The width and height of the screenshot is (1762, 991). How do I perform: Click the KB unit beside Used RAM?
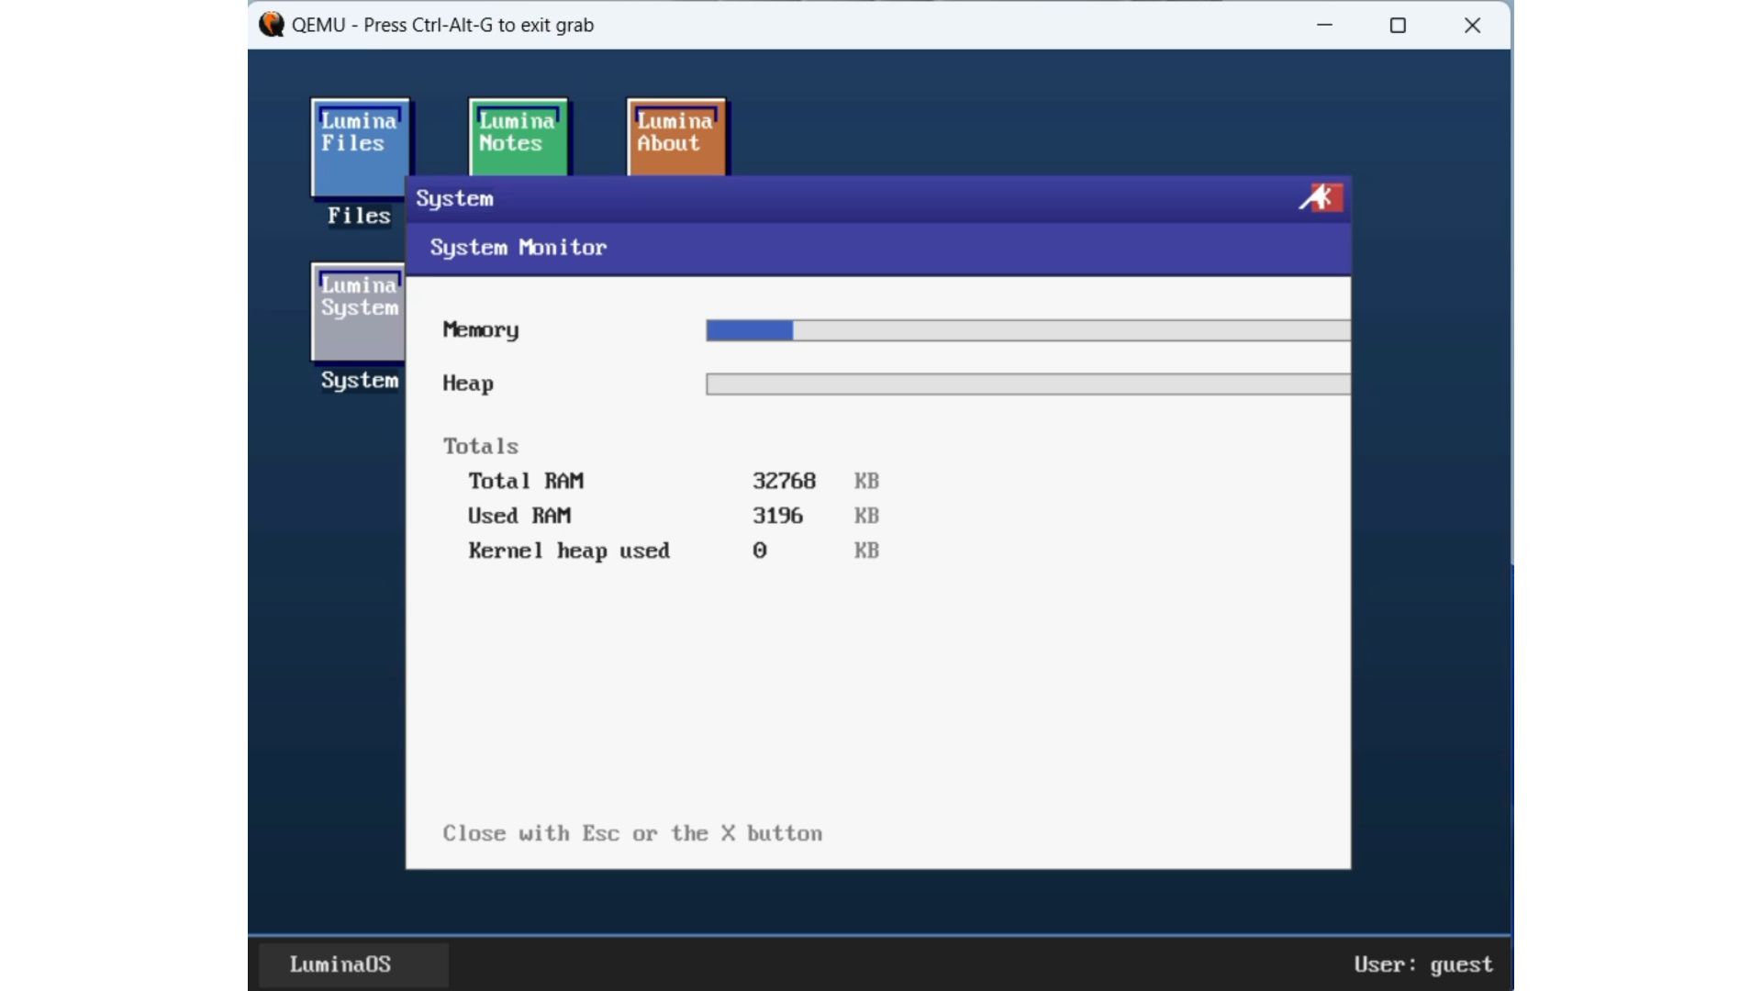[x=866, y=516]
